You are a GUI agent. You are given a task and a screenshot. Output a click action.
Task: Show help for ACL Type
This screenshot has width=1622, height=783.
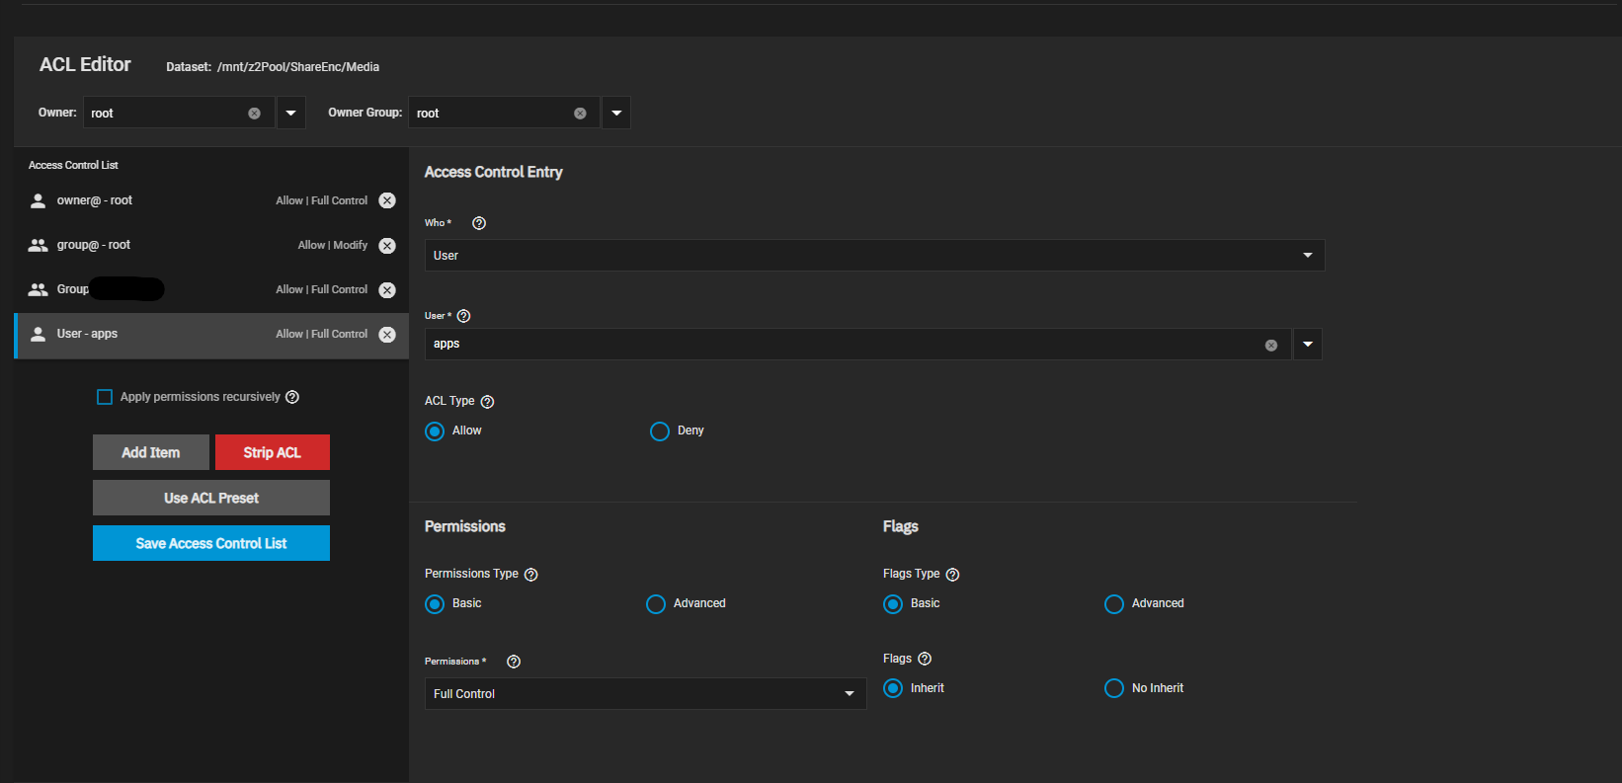(x=487, y=402)
